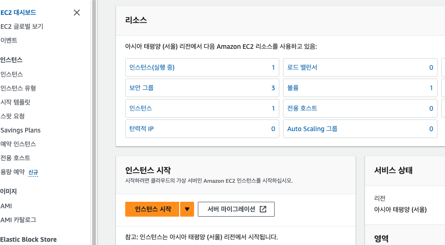Screen dimensions: 445x245
Task: Click the sidebar vertical scrollbar
Action: [x=94, y=123]
